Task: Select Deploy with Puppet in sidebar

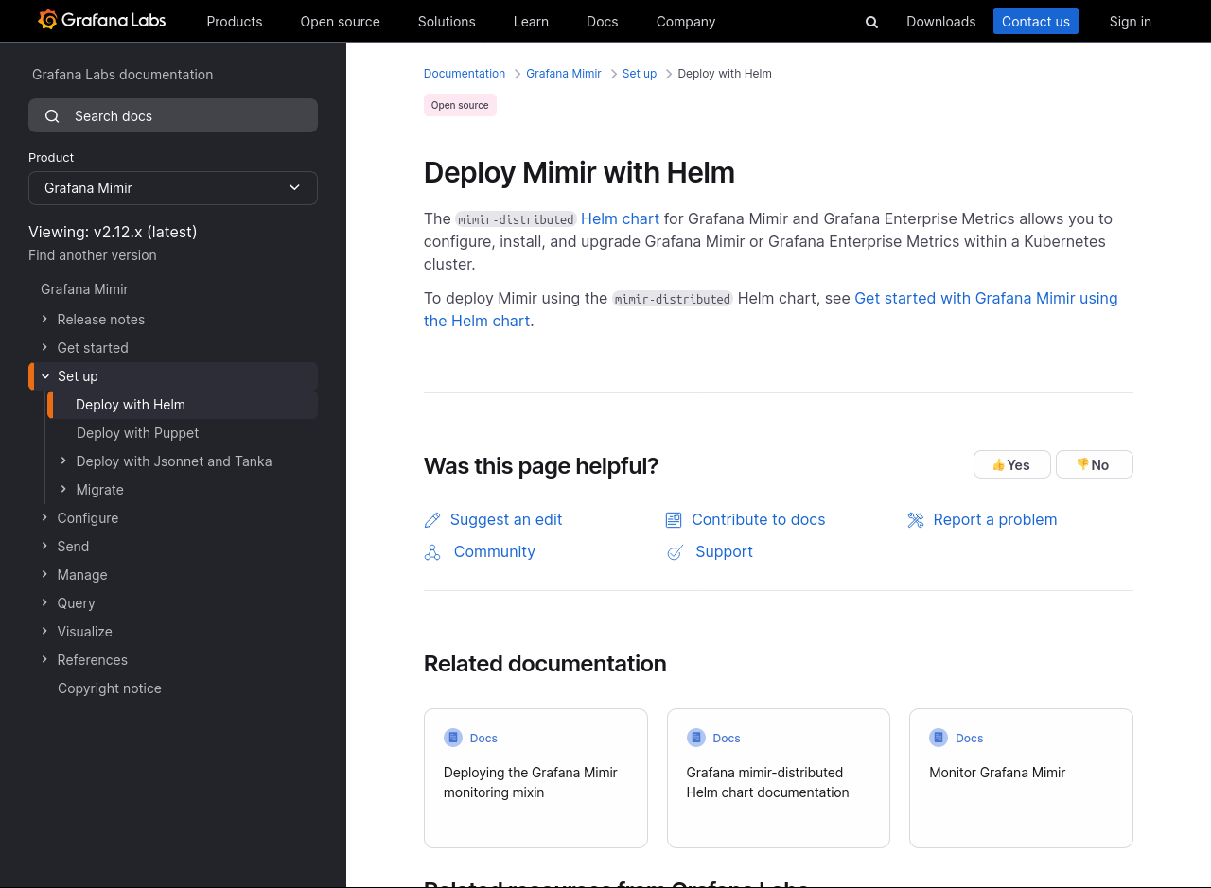Action: 137,433
